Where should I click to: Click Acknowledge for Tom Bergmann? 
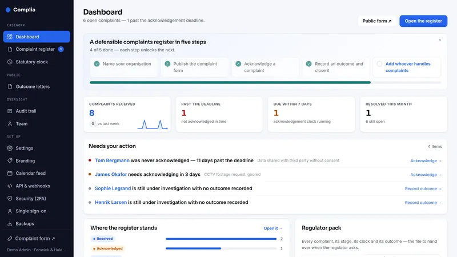426,161
